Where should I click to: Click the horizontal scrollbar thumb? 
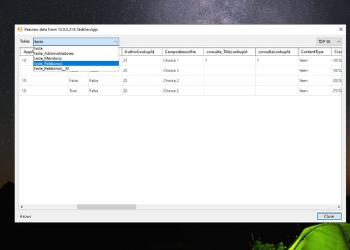tap(107, 207)
